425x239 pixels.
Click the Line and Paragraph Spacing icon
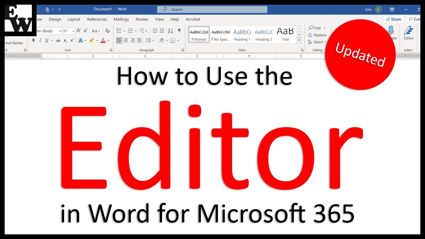(148, 40)
